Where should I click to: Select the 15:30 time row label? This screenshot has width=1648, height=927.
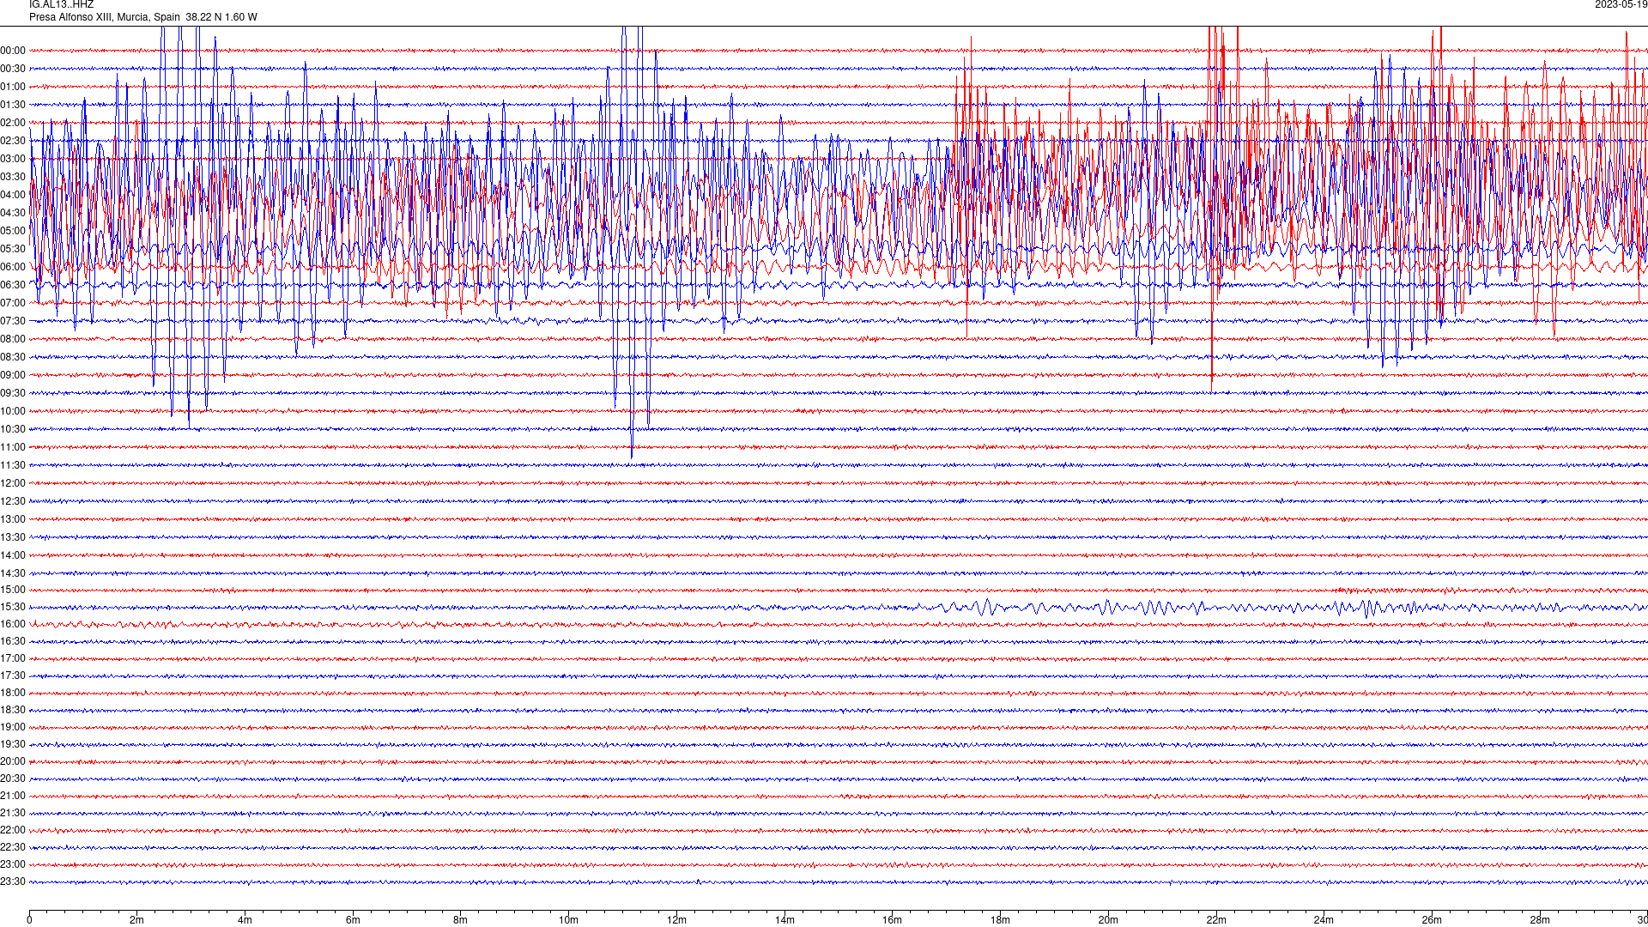coord(13,607)
